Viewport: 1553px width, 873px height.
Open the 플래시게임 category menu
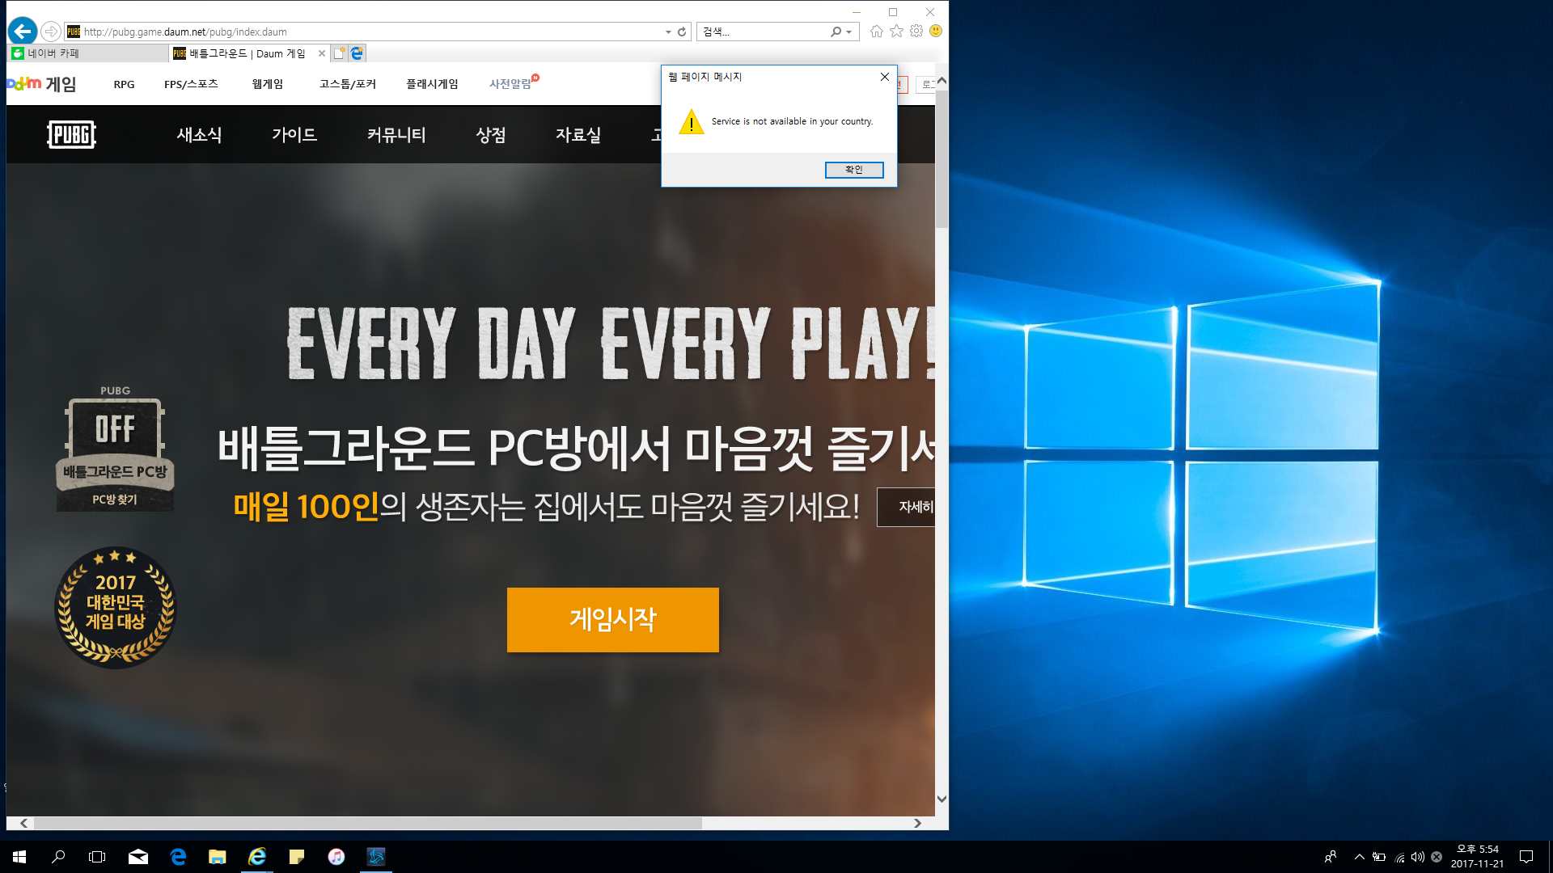[x=432, y=84]
